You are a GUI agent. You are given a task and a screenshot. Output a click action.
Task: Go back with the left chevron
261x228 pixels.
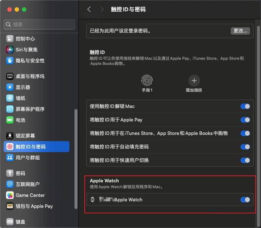coord(89,9)
